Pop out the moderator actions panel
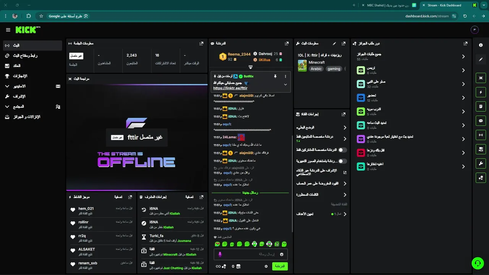Viewport: 489px width, 275px height. click(201, 197)
